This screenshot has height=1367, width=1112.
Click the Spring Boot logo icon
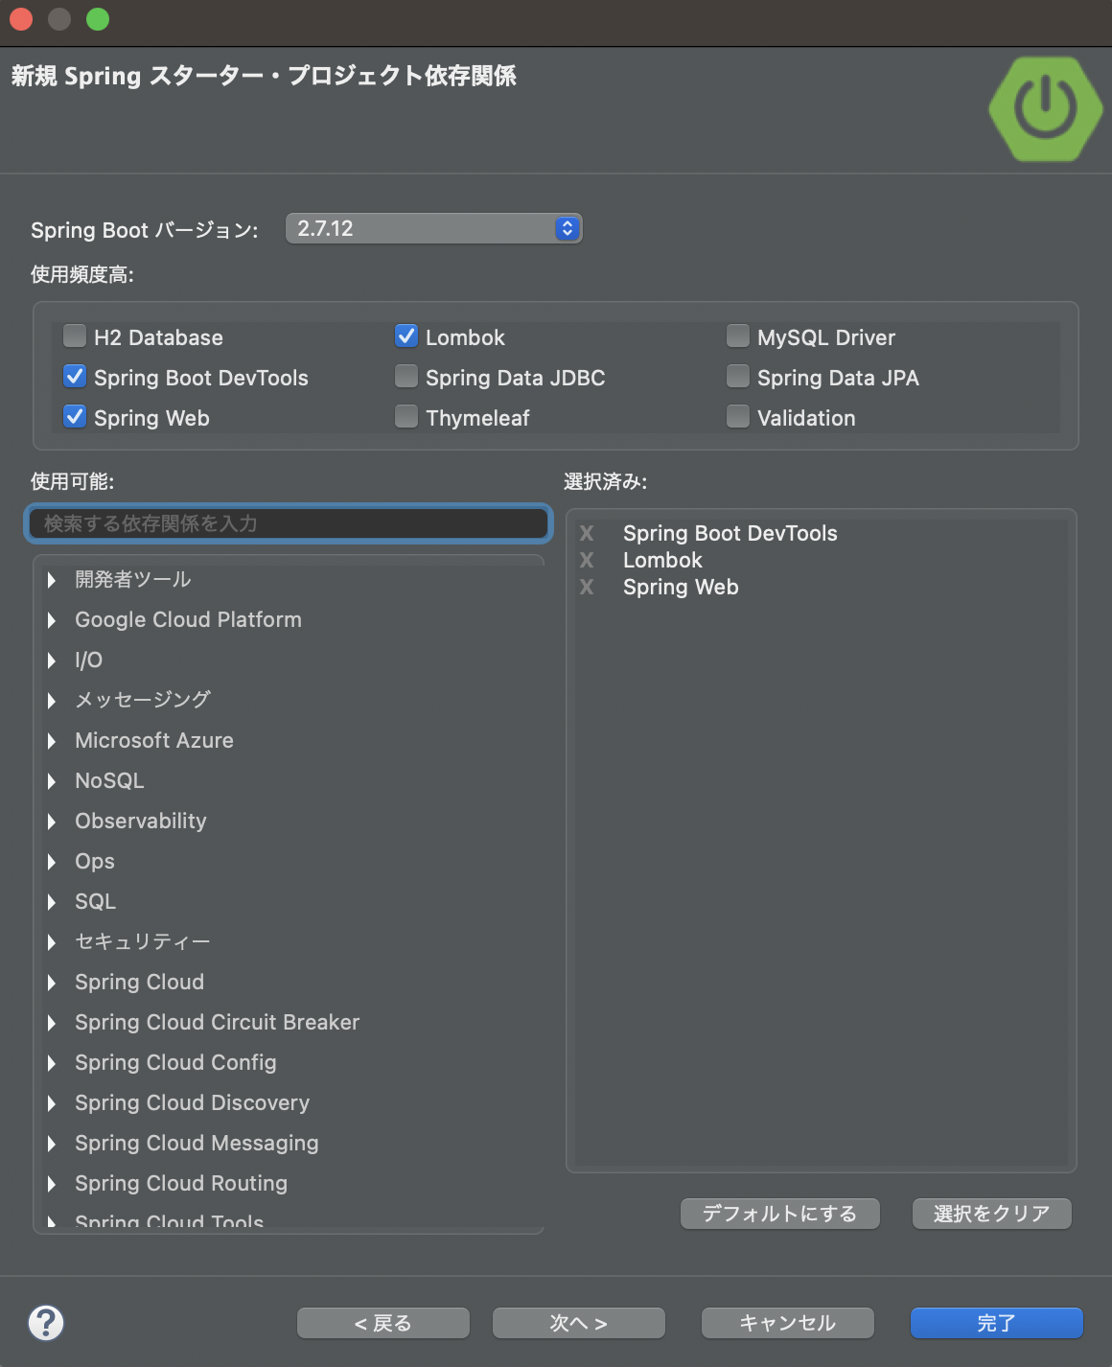click(x=1044, y=108)
